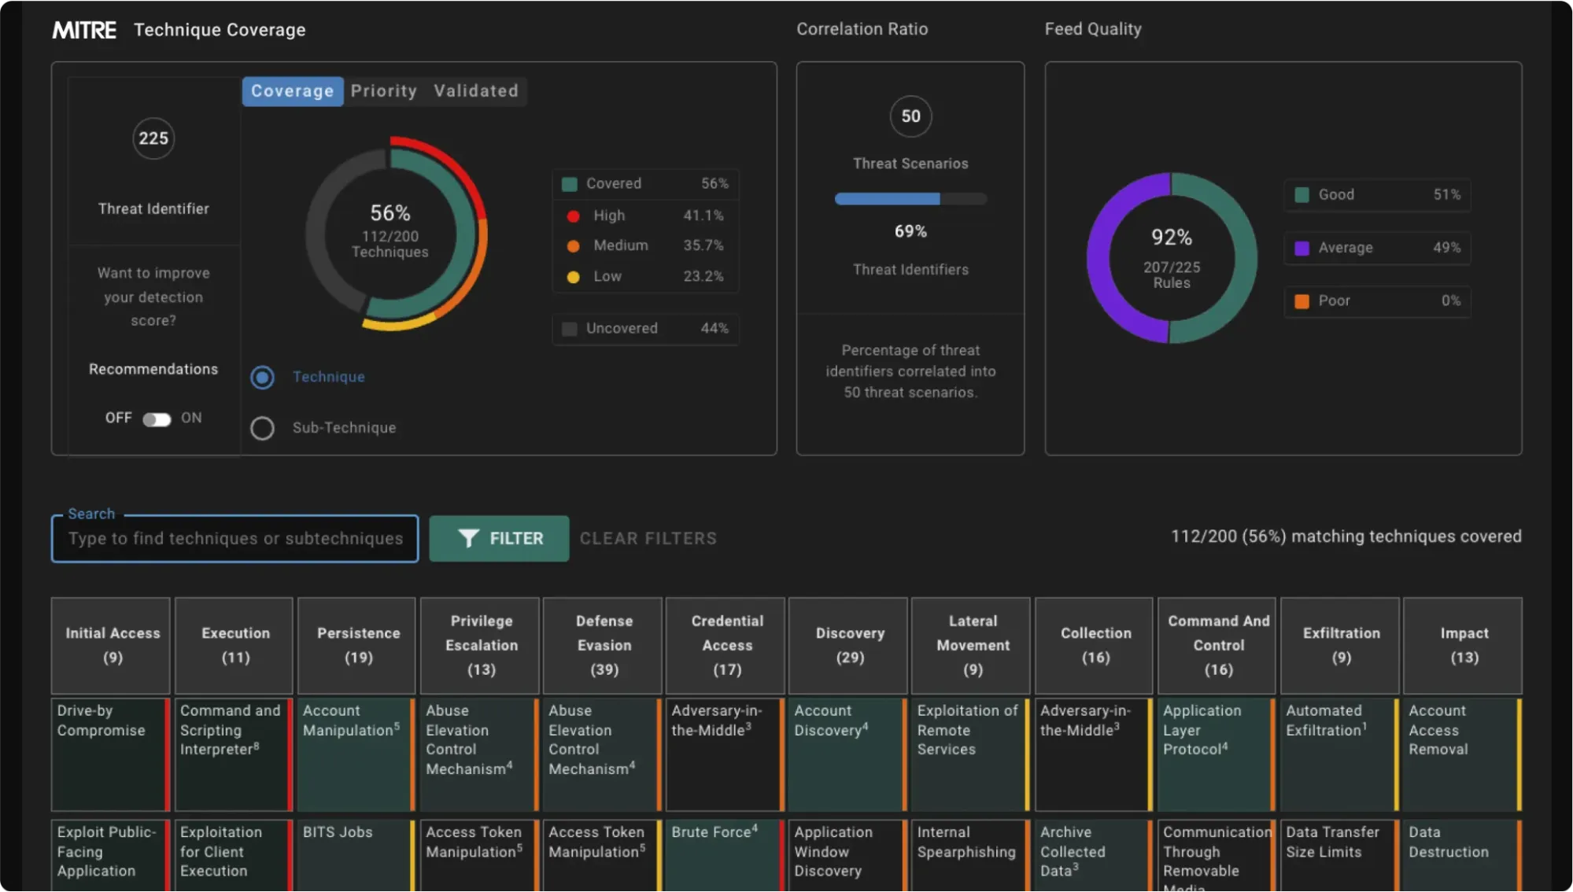Select the Technique radio button
This screenshot has height=892, width=1573.
tap(262, 378)
